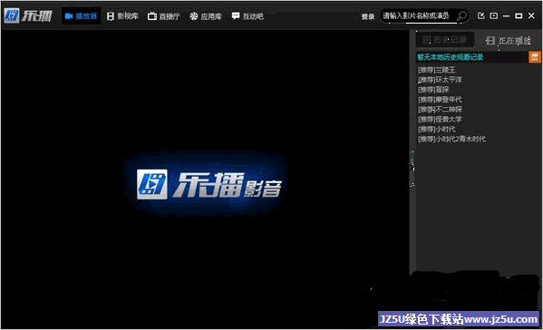Switch to the 正在播放 now playing tab
The height and width of the screenshot is (330, 543).
pyautogui.click(x=509, y=41)
